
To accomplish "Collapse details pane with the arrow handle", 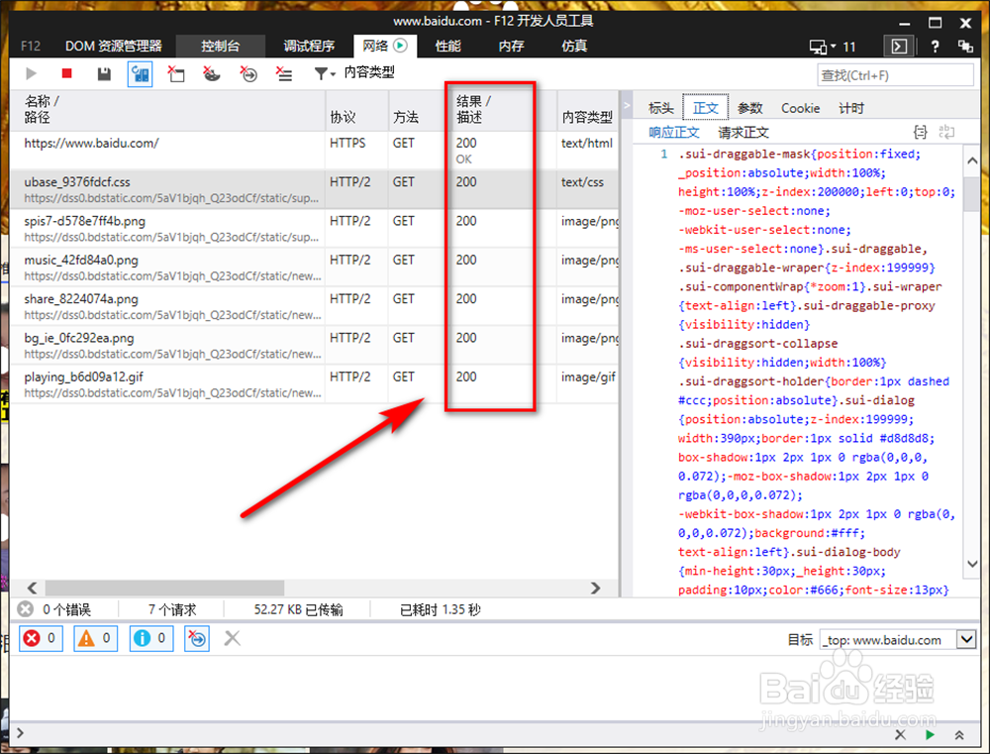I will pos(627,106).
